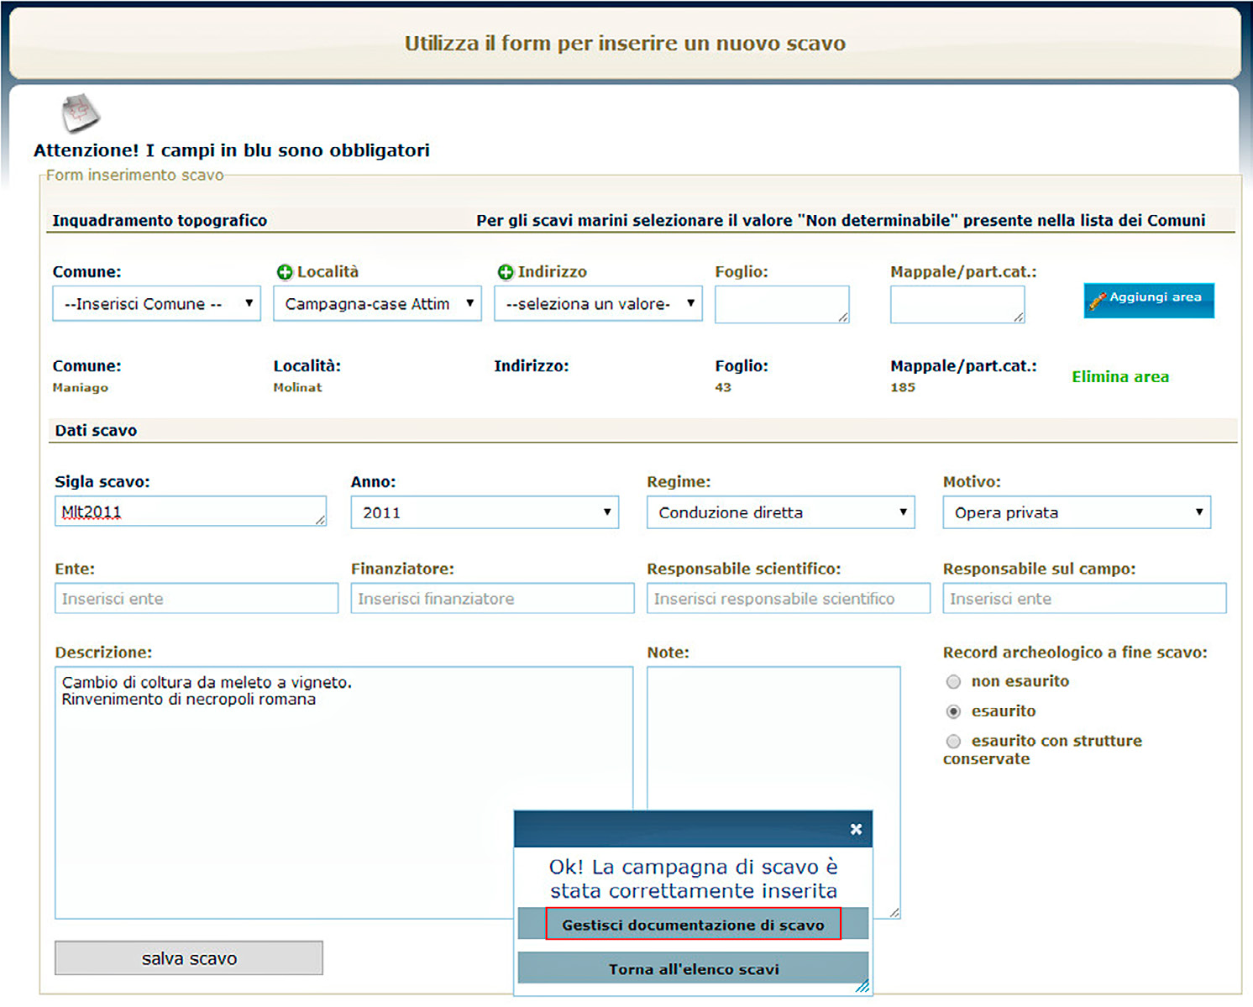
Task: Select the 'esaurito' radio button
Action: (x=953, y=711)
